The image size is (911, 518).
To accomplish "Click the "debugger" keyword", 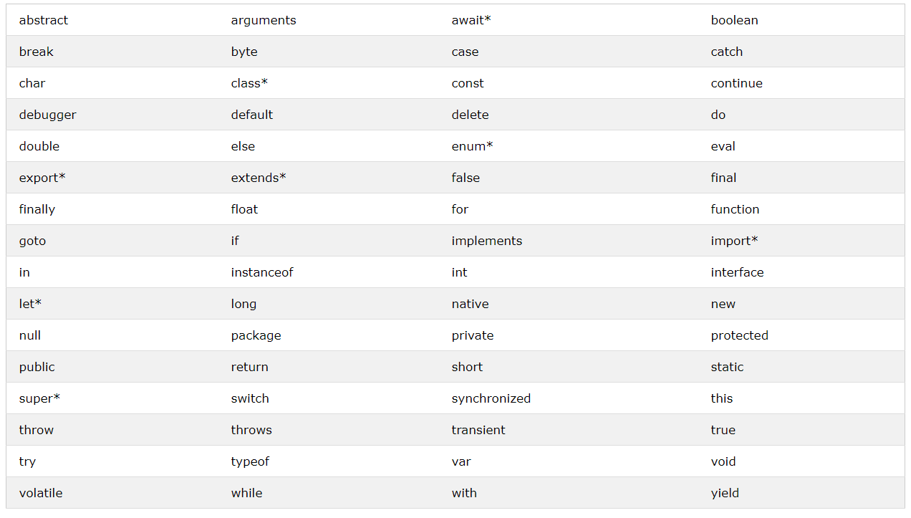I will tap(47, 115).
